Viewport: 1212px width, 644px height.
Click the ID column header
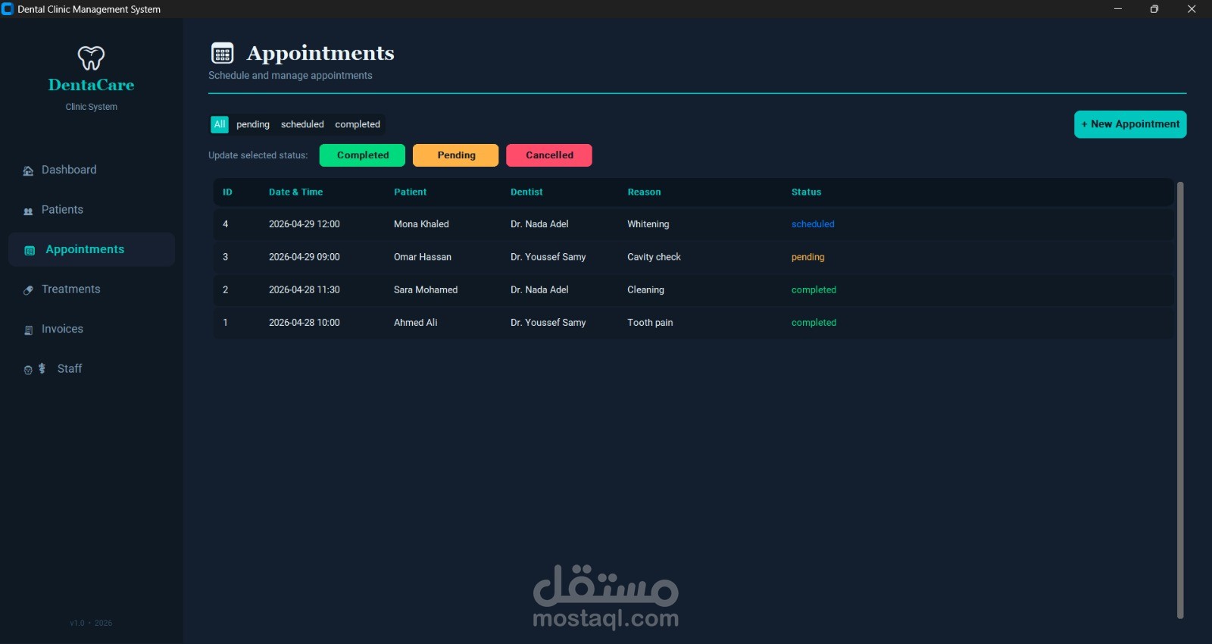[227, 192]
